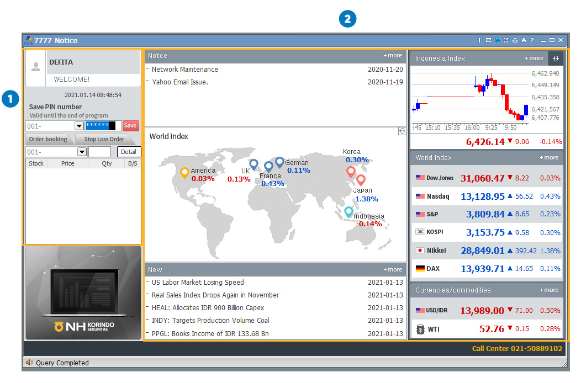This screenshot has height=383, width=581.
Task: Click the print icon in title bar
Action: click(515, 40)
